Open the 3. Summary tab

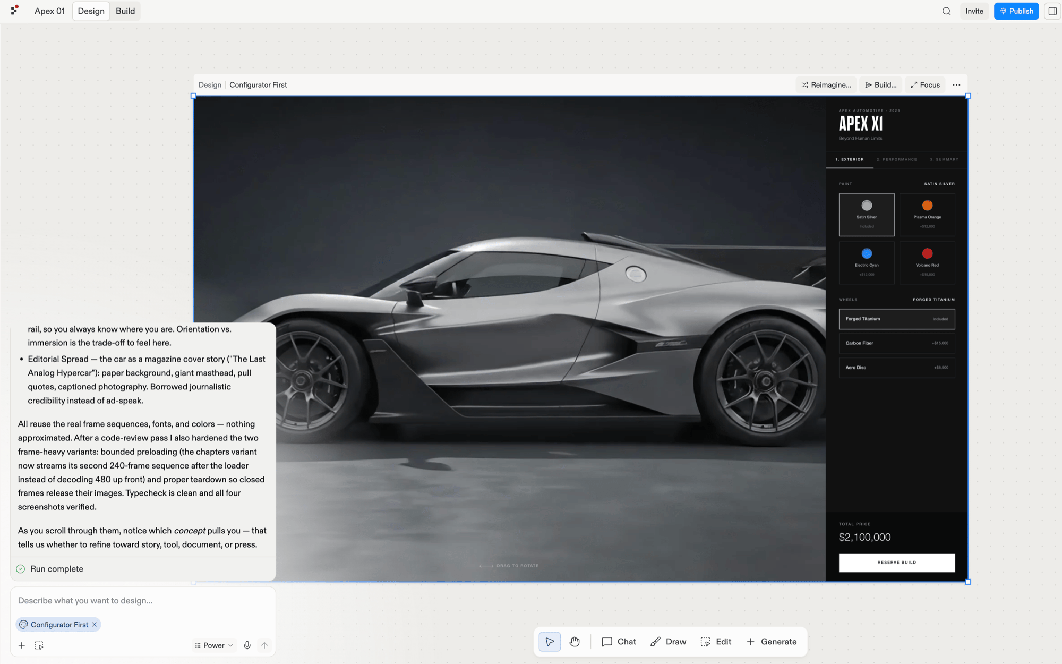point(944,159)
